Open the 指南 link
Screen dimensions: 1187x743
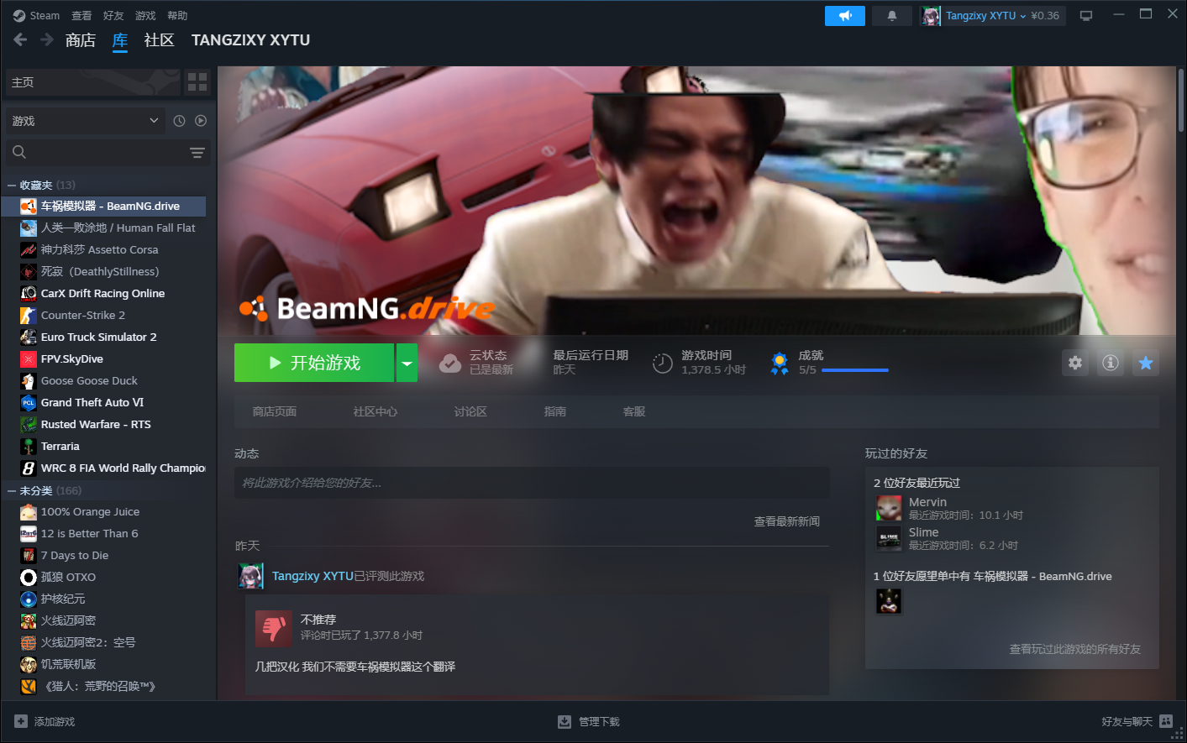coord(555,411)
